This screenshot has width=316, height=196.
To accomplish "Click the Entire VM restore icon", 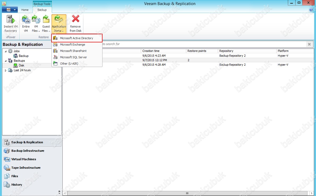I will point(26,19).
